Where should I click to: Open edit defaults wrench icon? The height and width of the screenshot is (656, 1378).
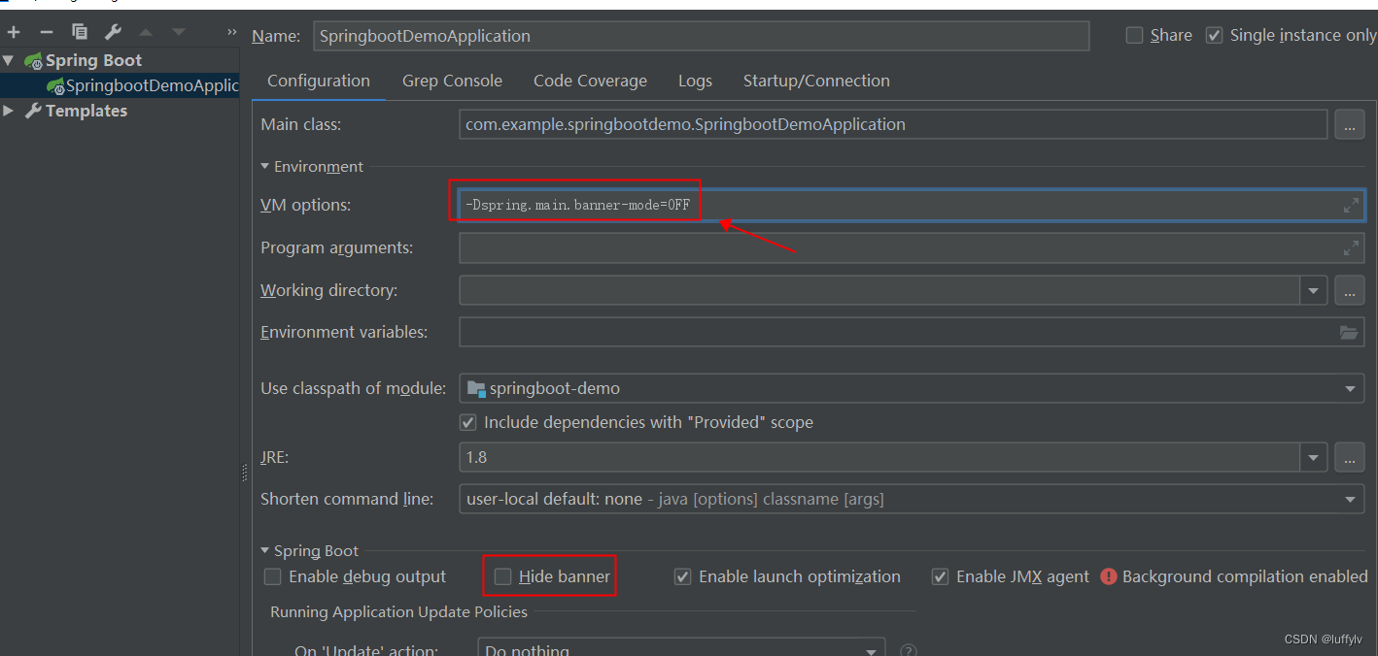113,32
